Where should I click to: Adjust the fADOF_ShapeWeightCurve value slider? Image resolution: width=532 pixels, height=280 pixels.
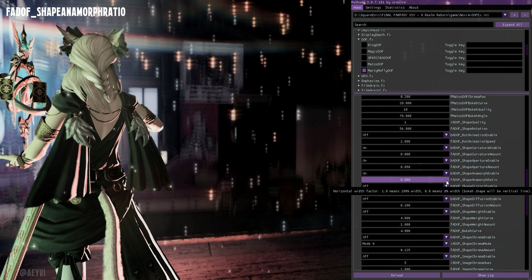click(405, 218)
